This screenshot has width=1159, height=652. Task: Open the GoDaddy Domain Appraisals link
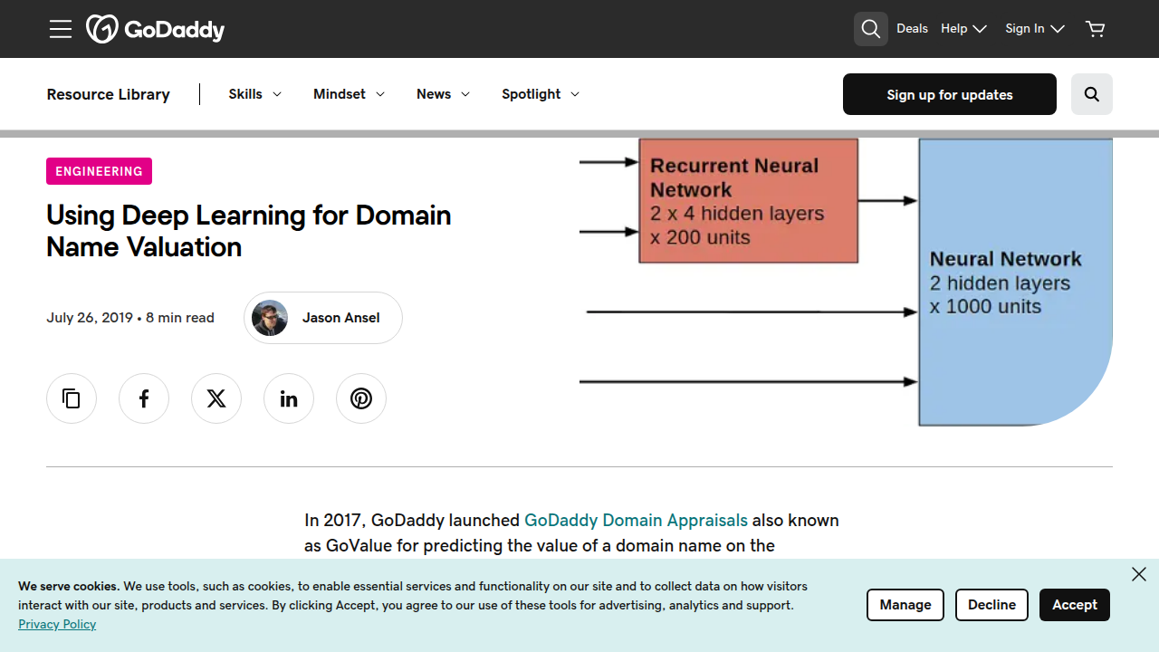coord(636,521)
